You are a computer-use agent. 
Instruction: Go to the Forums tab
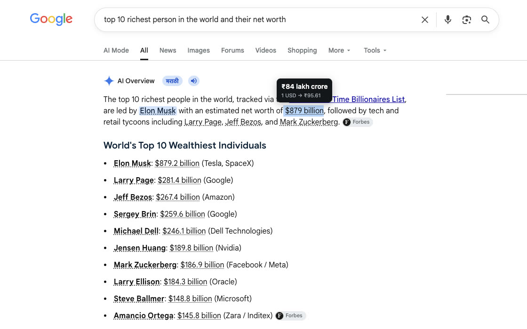(232, 50)
